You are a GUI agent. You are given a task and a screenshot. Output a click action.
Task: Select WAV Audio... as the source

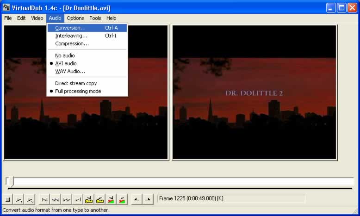click(87, 71)
